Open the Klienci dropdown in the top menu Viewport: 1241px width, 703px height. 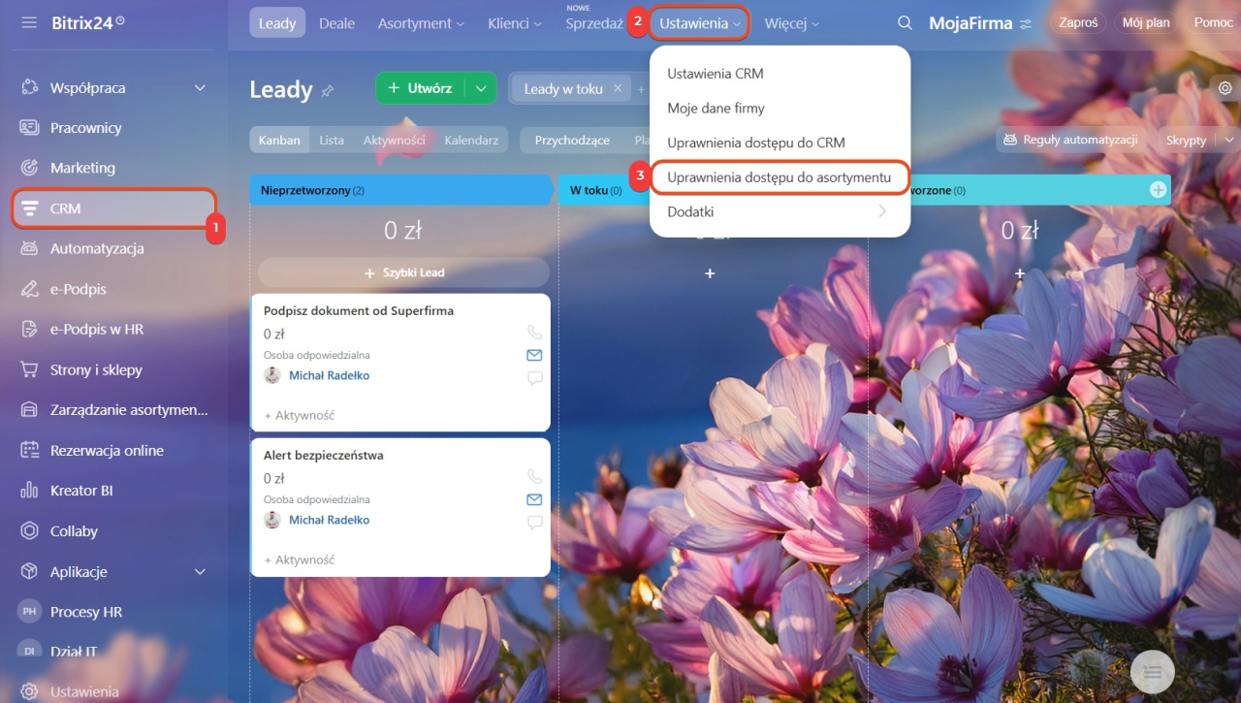[515, 23]
